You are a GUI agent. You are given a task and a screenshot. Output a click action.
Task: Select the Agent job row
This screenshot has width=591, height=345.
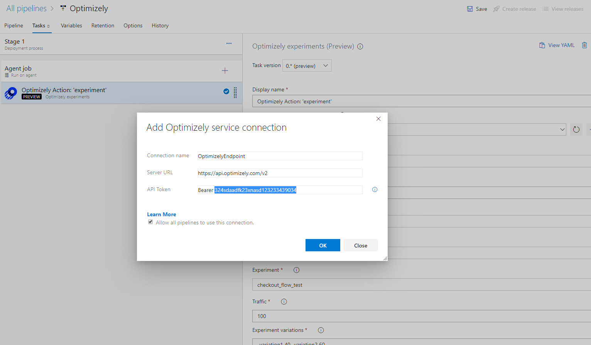click(122, 71)
